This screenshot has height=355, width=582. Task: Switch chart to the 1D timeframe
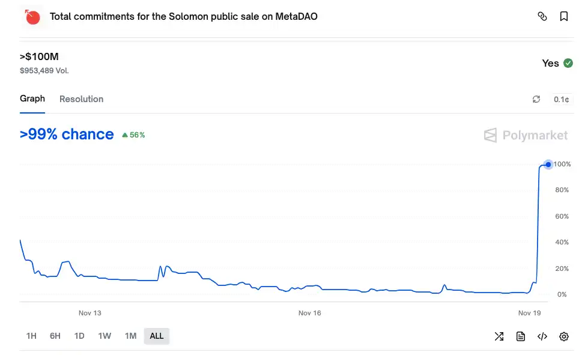click(79, 336)
